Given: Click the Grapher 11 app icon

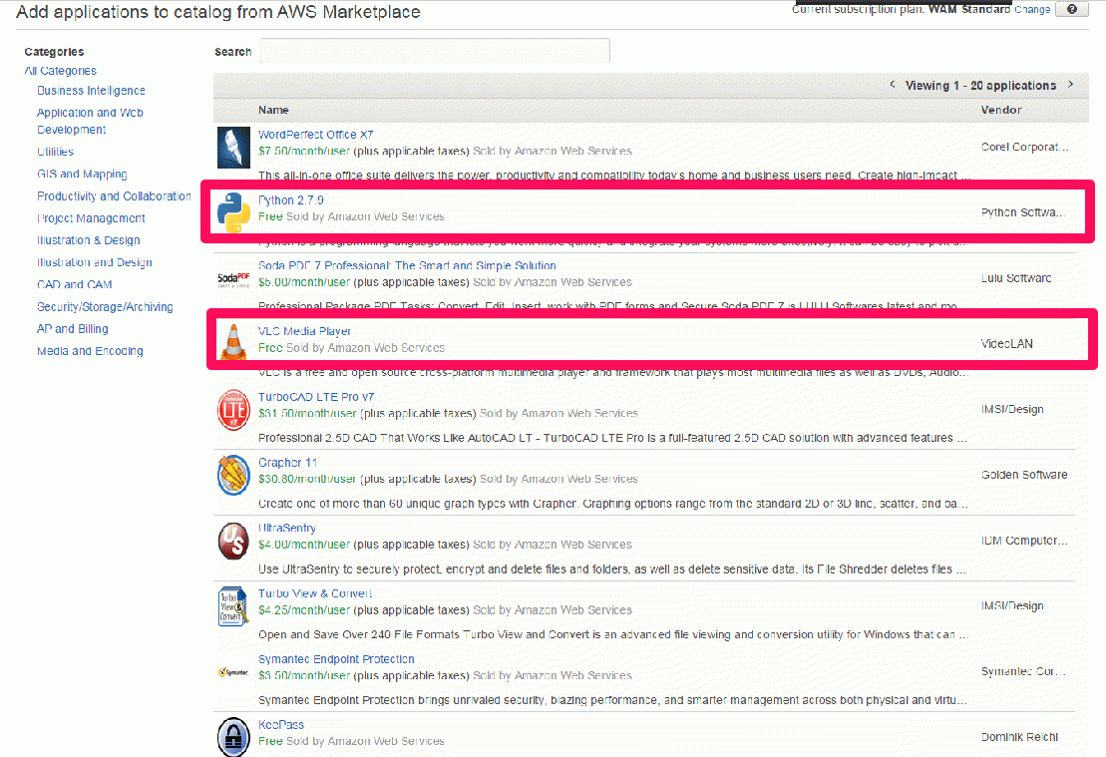Looking at the screenshot, I should [x=233, y=475].
